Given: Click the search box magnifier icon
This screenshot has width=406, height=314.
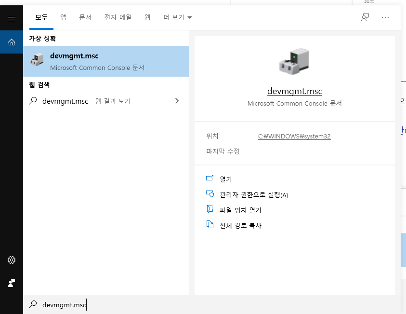Looking at the screenshot, I should click(x=33, y=304).
